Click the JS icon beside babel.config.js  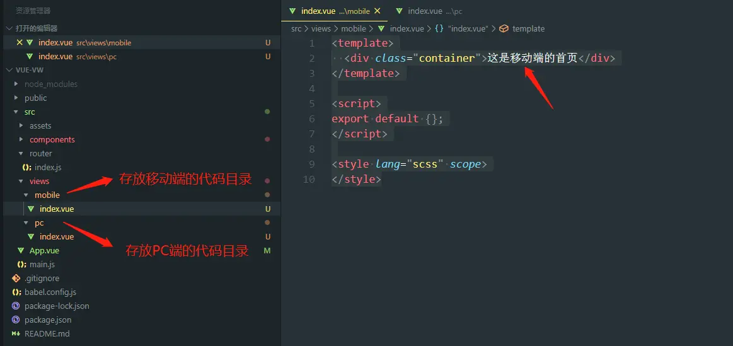[16, 292]
